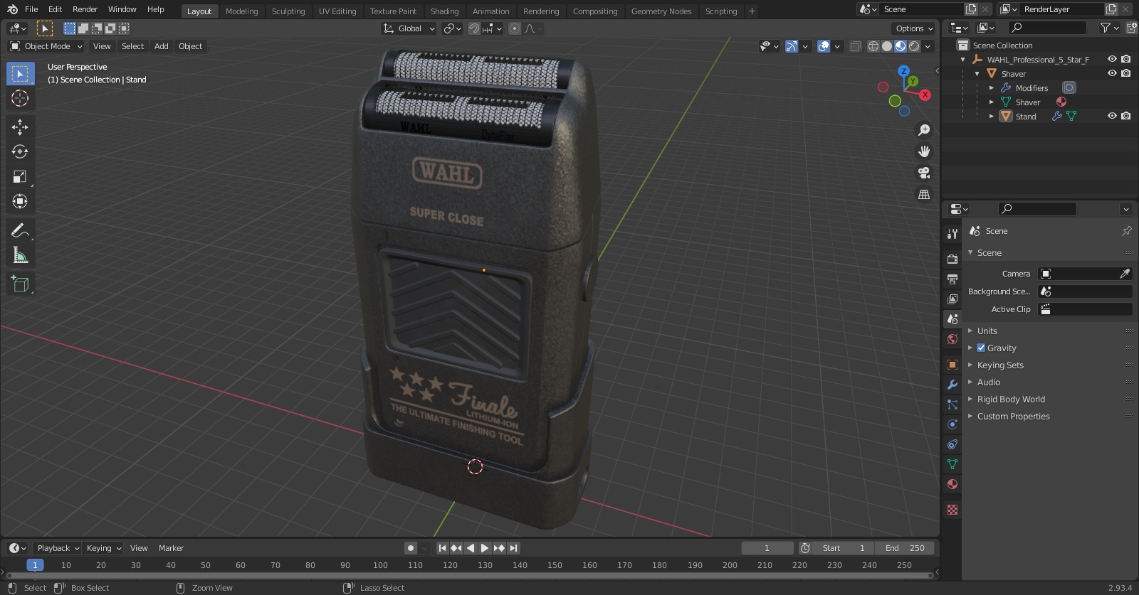Enable proportional editing
Image resolution: width=1139 pixels, height=595 pixels.
point(515,28)
